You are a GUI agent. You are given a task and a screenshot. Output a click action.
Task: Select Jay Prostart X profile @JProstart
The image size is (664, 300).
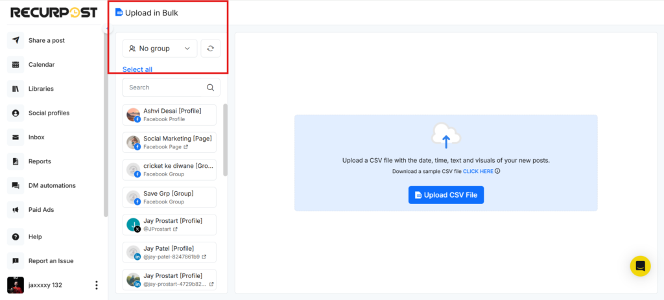169,225
